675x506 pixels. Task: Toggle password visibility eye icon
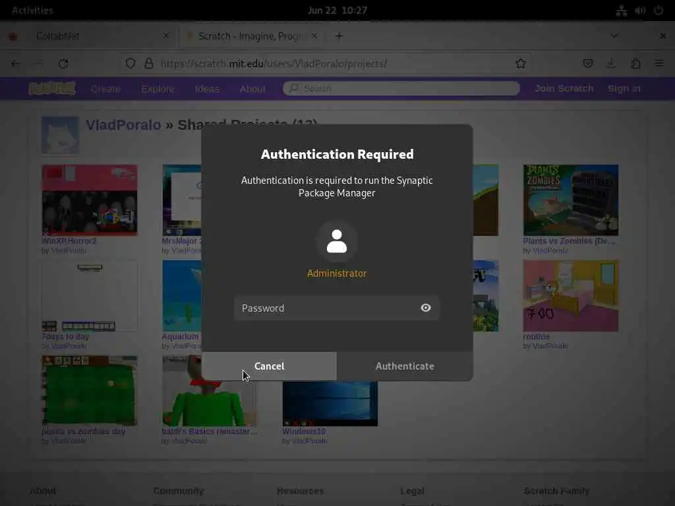426,308
